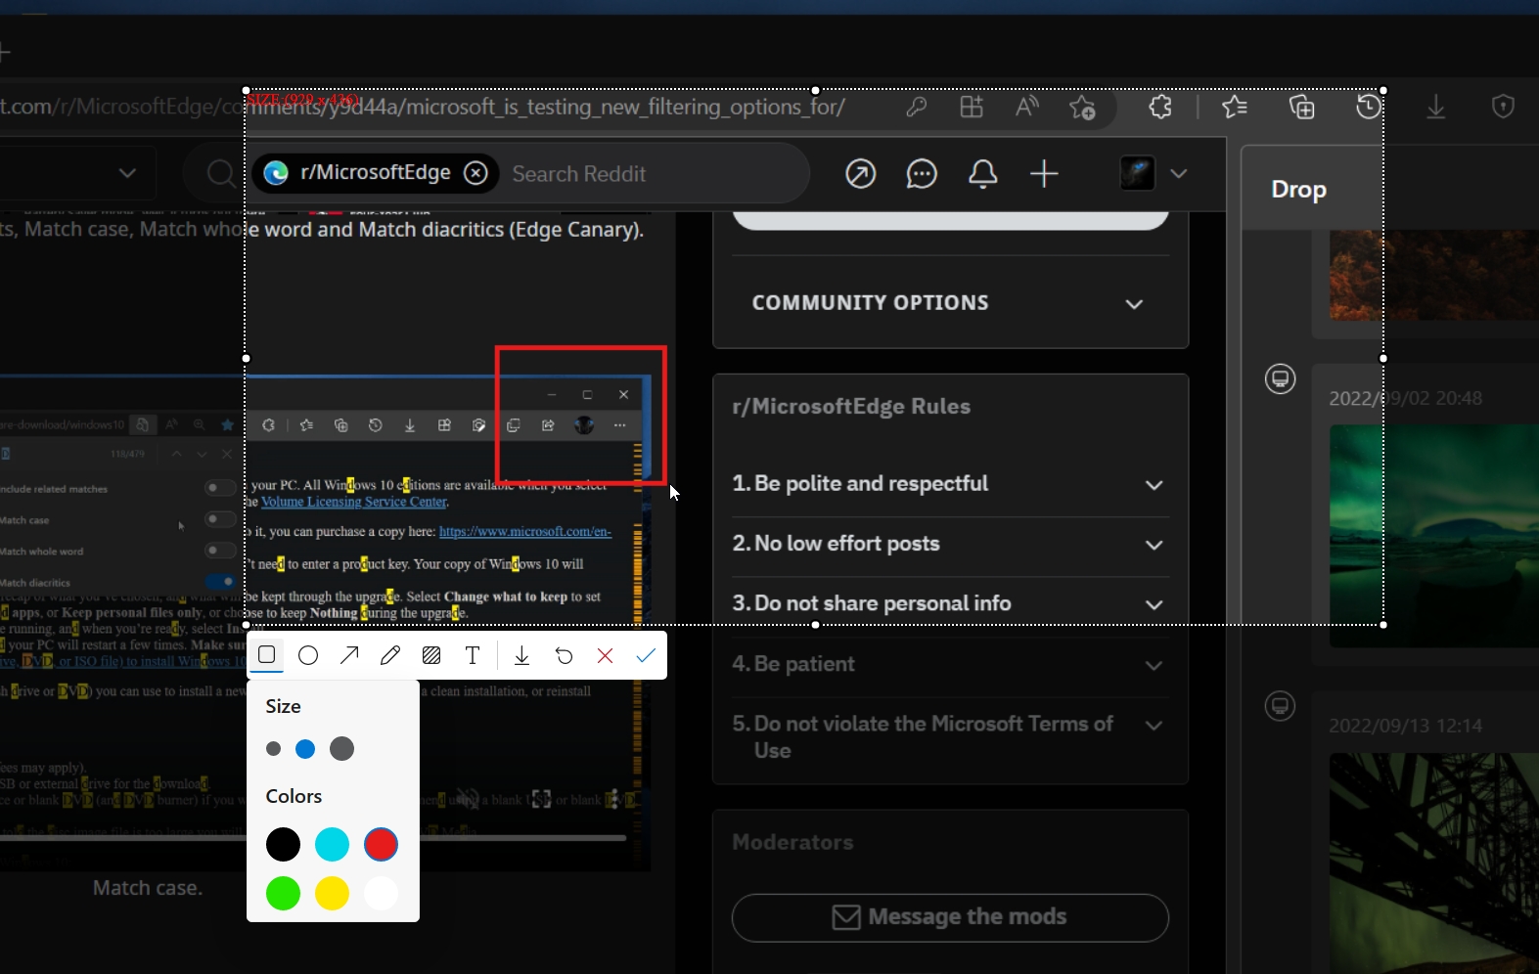Expand rule 5 Microsoft Terms of Use

click(950, 737)
